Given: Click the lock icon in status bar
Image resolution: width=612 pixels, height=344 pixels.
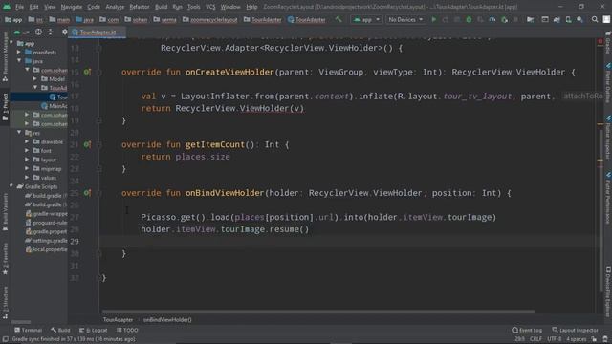Looking at the screenshot, I should pyautogui.click(x=594, y=339).
